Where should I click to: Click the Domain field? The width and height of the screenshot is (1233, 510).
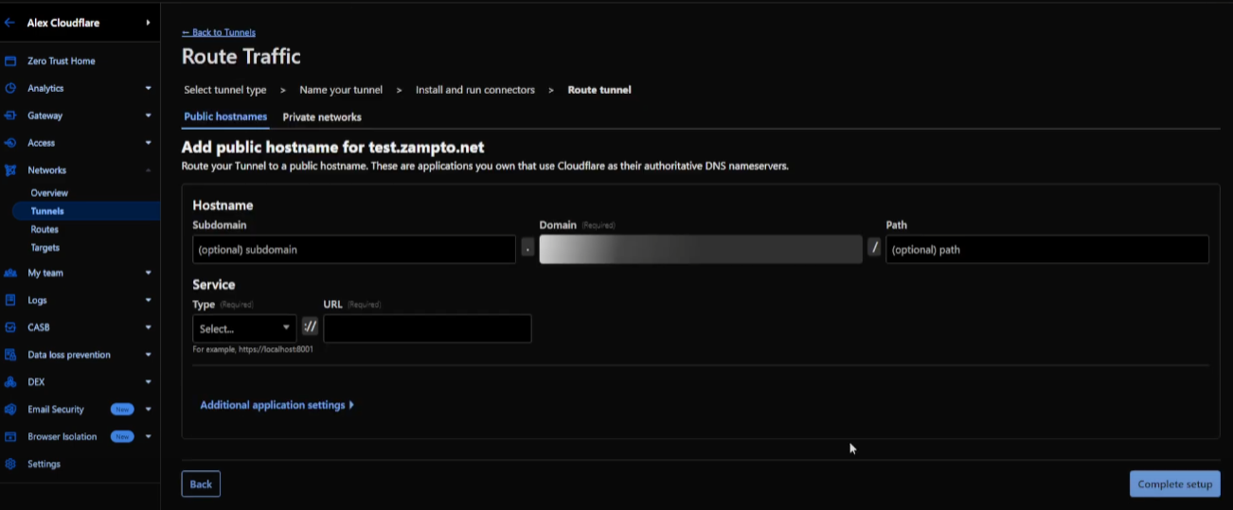pos(701,250)
